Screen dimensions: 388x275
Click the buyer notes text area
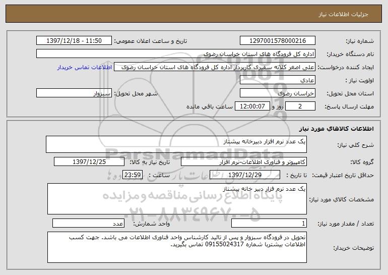click(177, 247)
